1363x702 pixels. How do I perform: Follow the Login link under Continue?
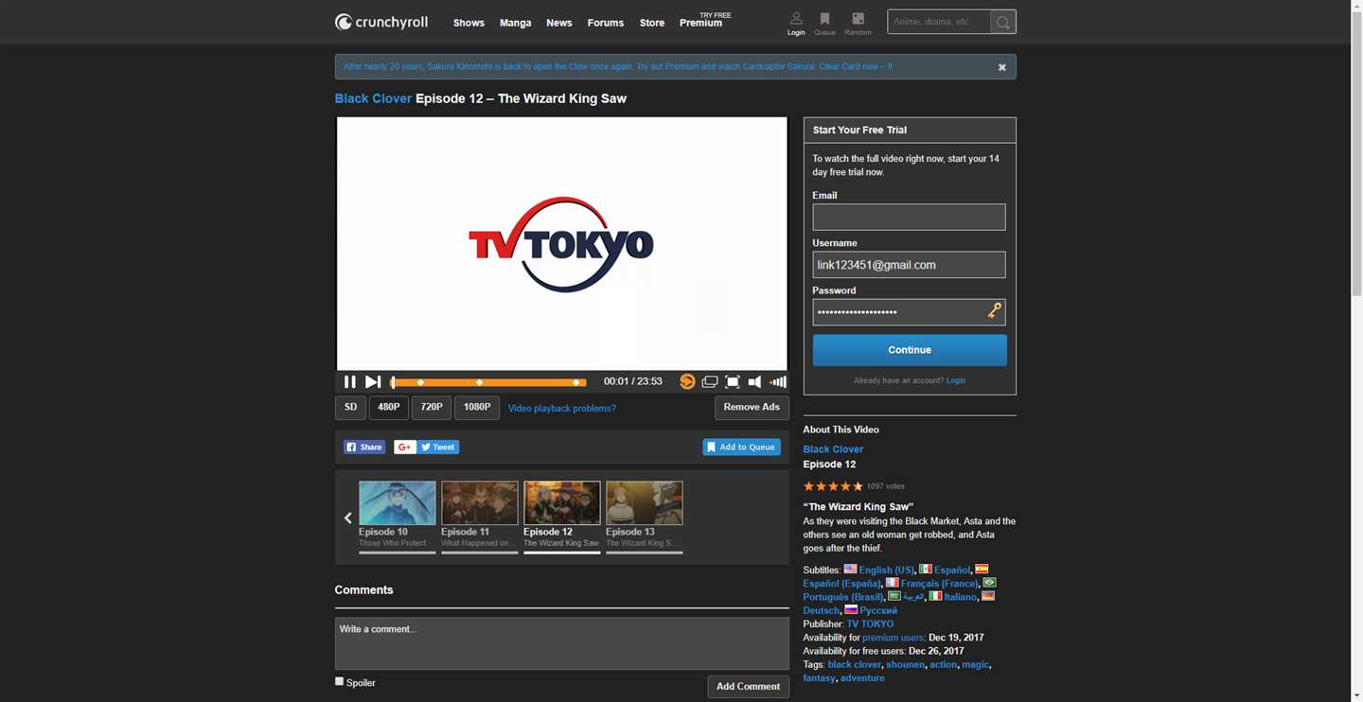[x=956, y=380]
